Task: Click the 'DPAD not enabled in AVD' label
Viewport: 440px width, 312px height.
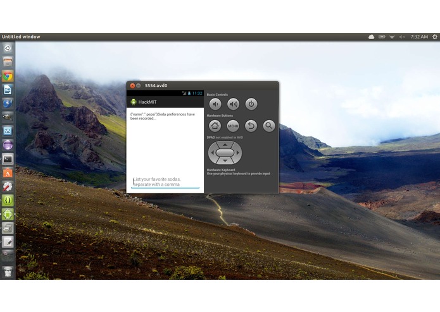Action: pyautogui.click(x=225, y=138)
